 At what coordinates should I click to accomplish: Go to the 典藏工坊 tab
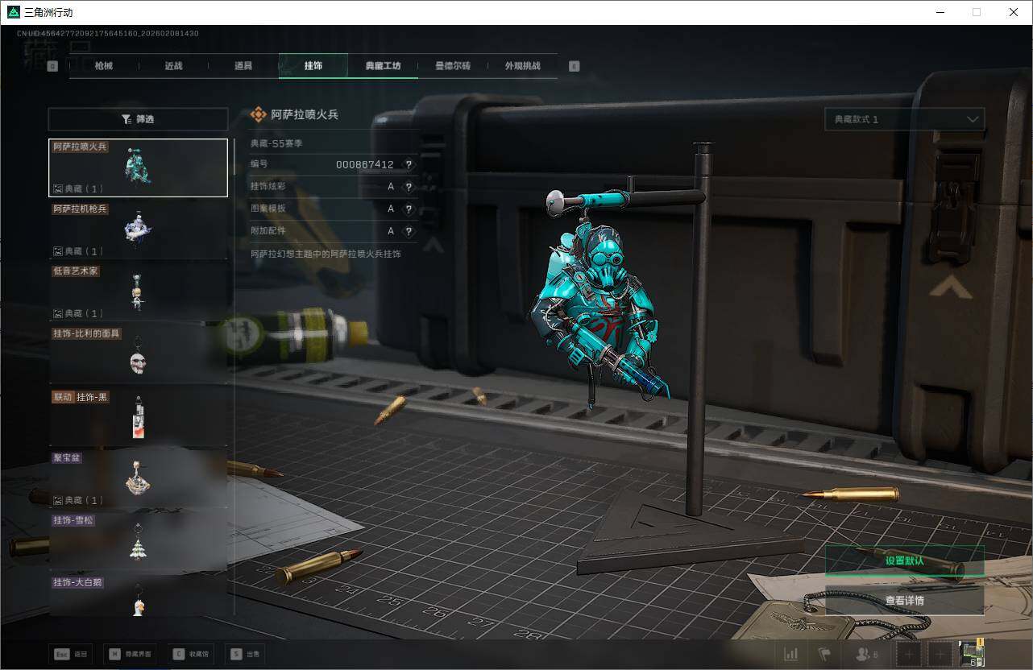383,66
